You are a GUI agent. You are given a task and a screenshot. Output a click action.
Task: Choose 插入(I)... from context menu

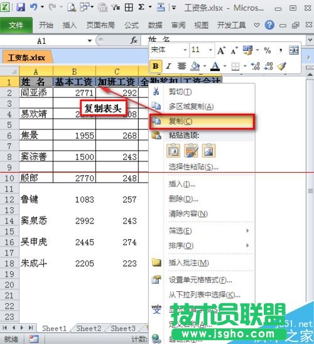pyautogui.click(x=202, y=184)
